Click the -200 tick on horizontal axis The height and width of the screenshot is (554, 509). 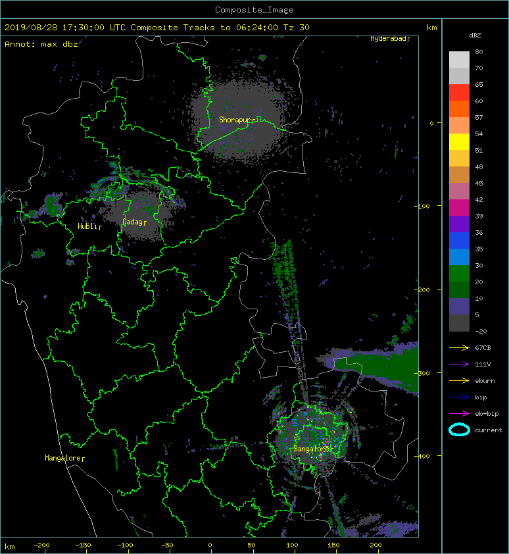(41, 545)
